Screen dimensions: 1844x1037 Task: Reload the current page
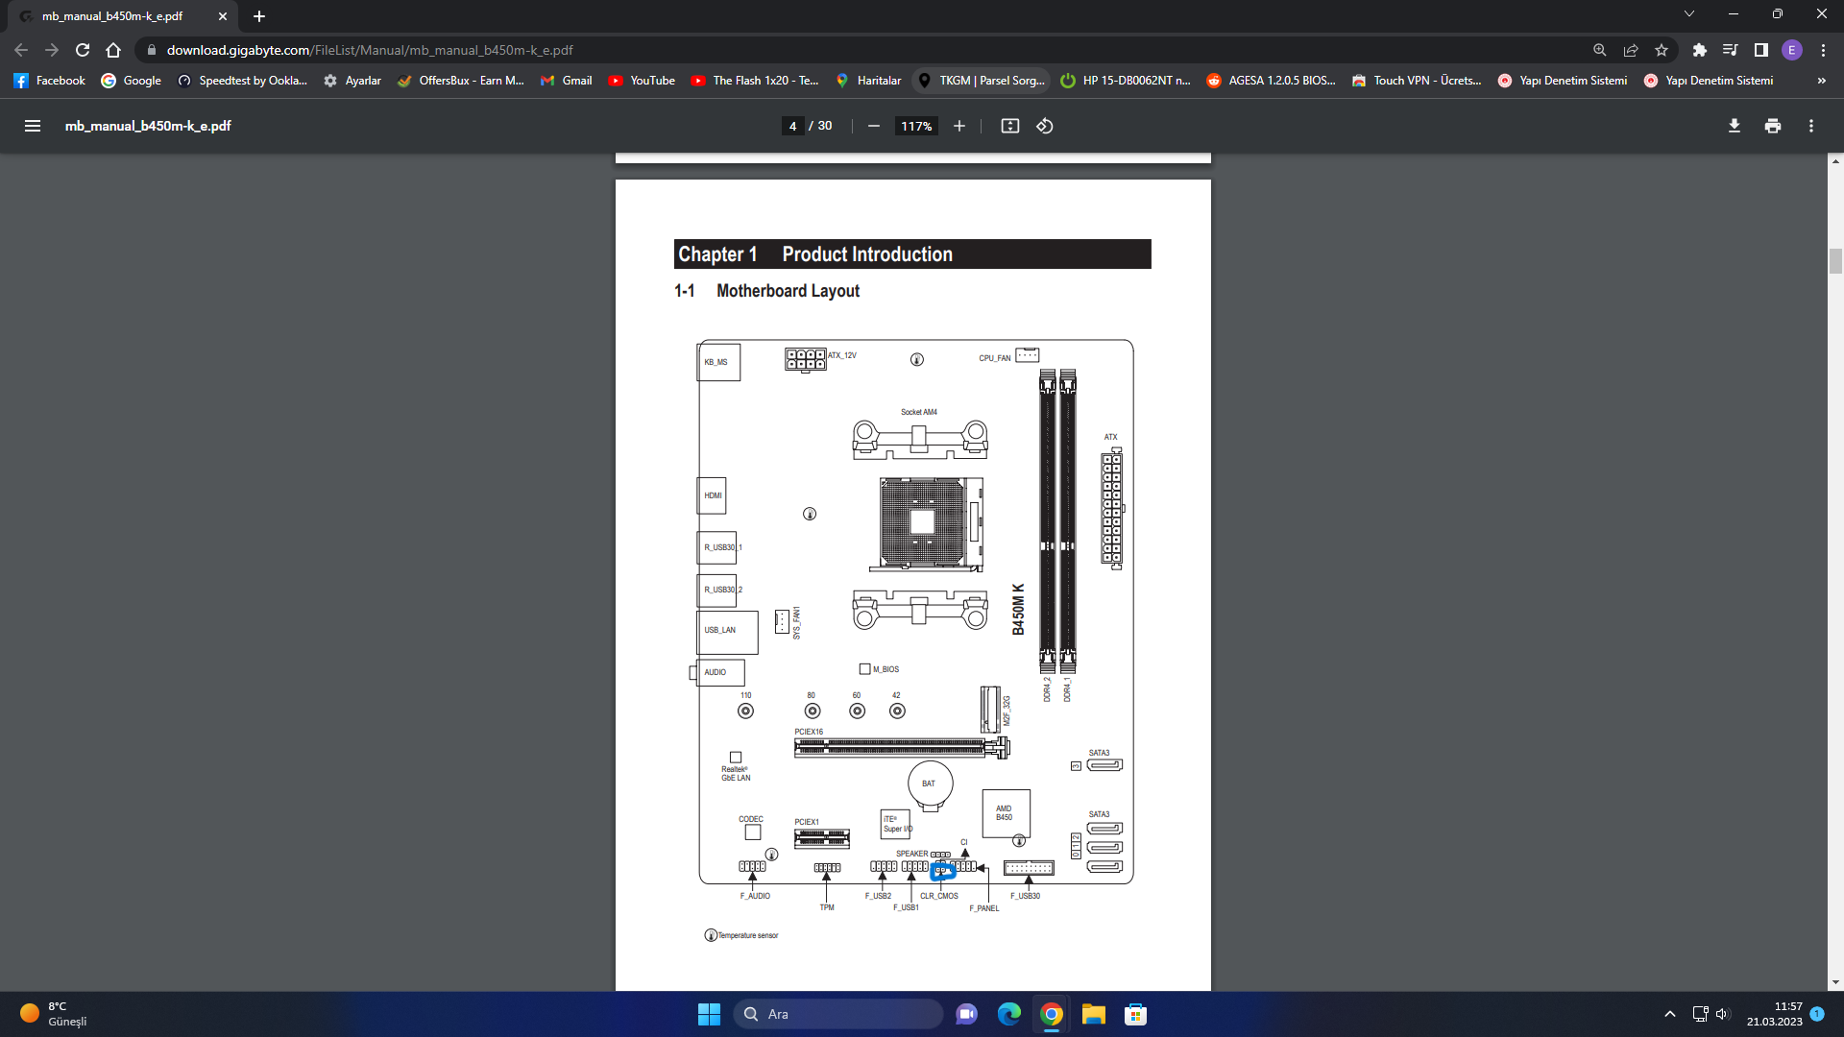(83, 50)
